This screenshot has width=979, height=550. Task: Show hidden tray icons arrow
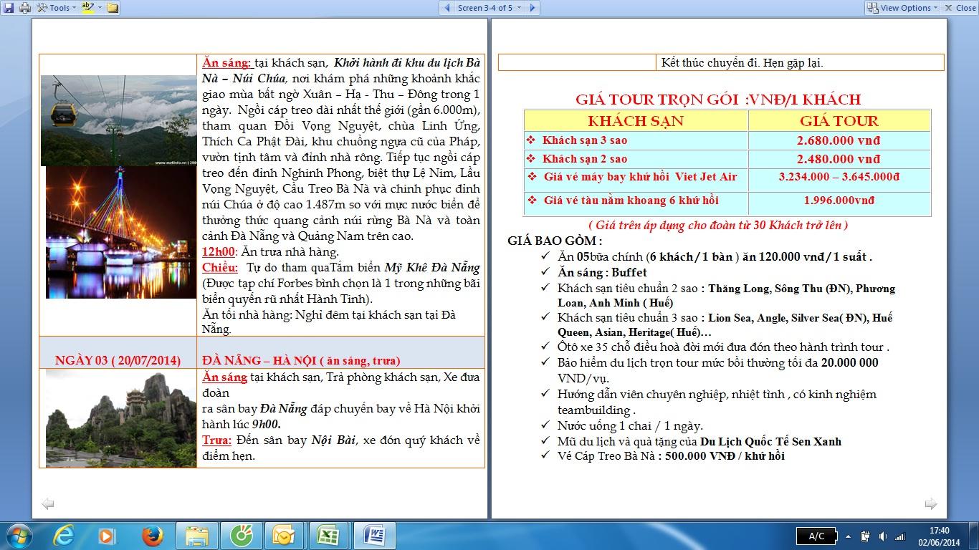[849, 536]
